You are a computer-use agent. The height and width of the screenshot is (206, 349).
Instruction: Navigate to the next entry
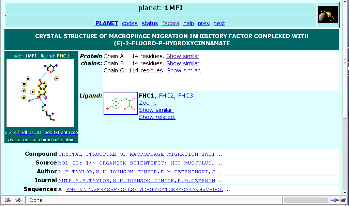(x=219, y=23)
